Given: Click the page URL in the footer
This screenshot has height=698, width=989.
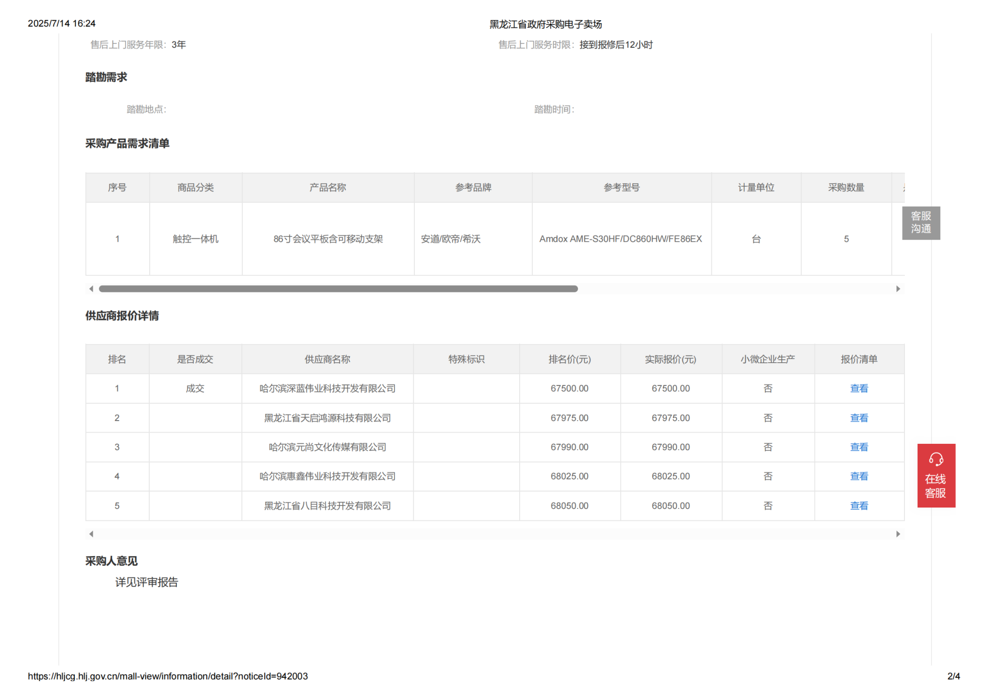Looking at the screenshot, I should (x=168, y=676).
